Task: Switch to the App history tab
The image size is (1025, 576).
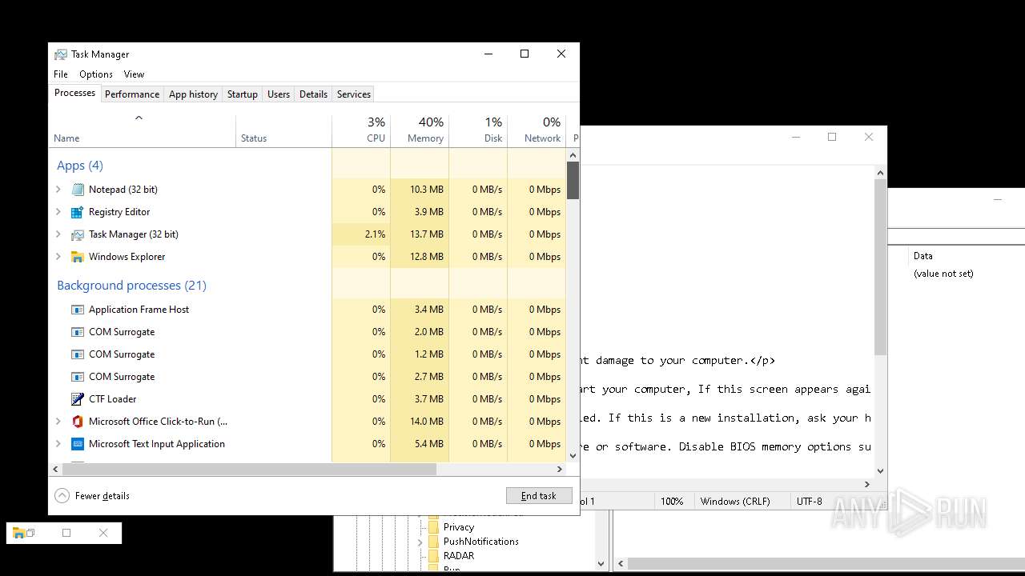Action: coord(193,94)
